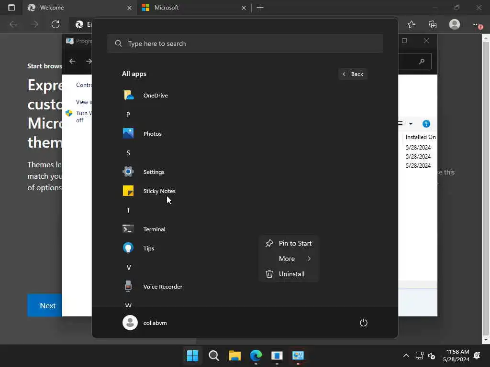
Task: Click the Installed On column header
Action: tap(420, 137)
